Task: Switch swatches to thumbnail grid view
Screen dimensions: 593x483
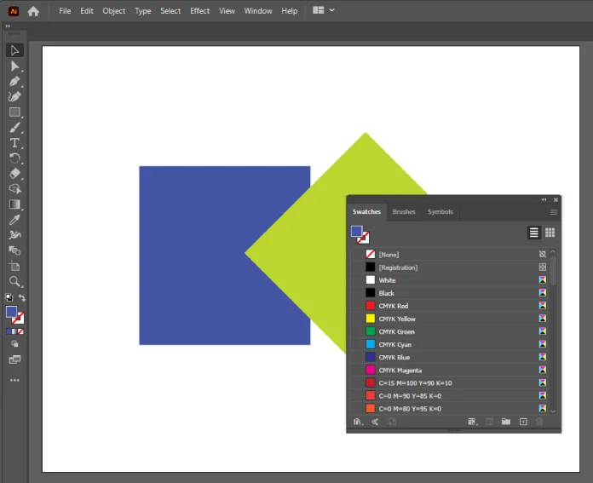Action: (x=550, y=233)
